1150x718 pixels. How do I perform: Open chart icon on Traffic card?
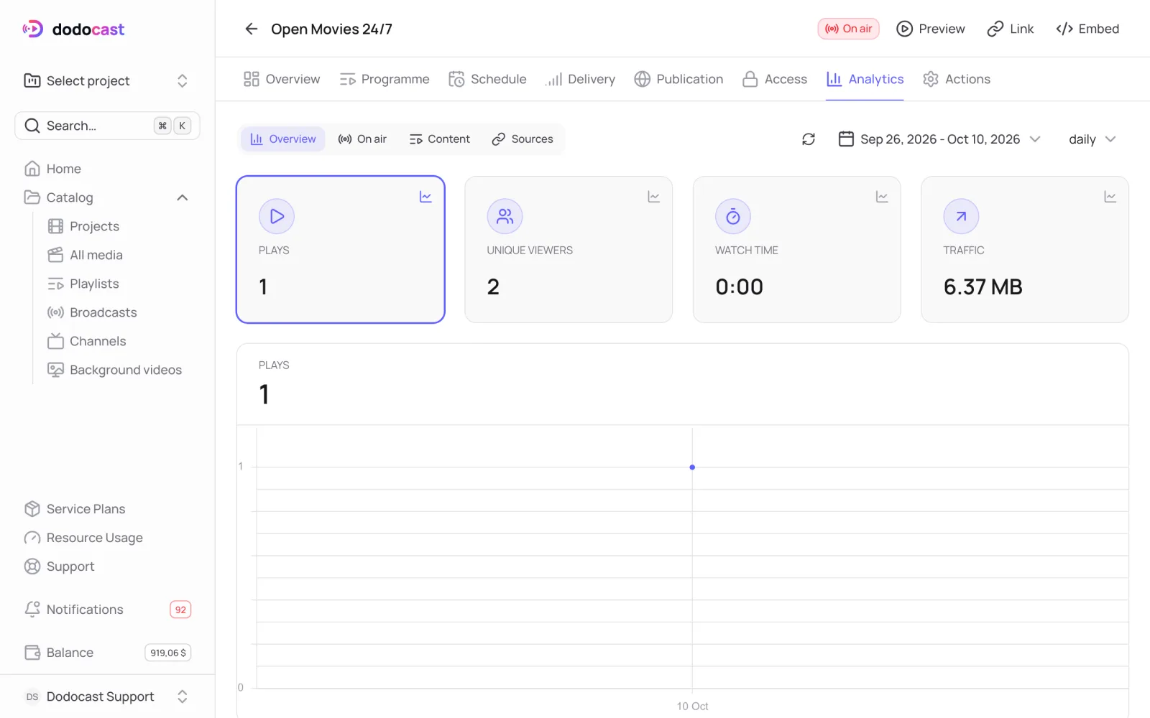(1110, 197)
